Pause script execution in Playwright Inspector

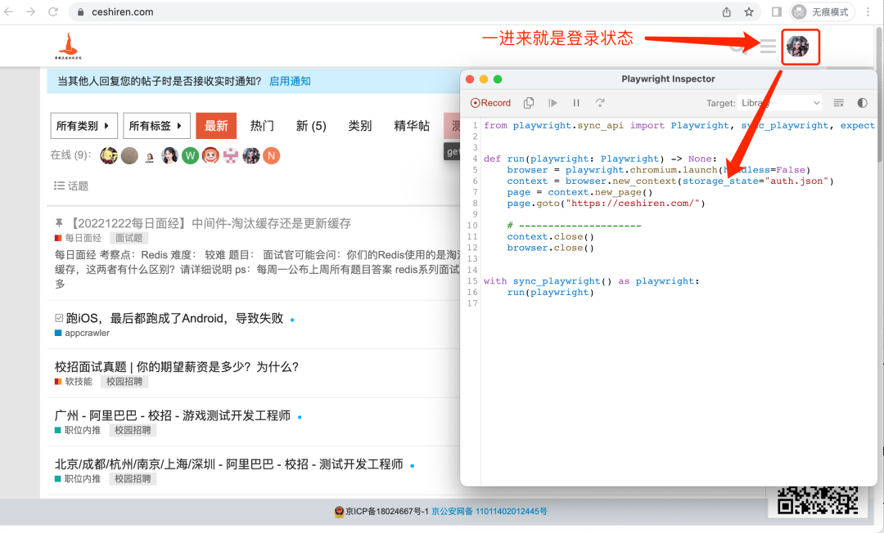(x=576, y=102)
